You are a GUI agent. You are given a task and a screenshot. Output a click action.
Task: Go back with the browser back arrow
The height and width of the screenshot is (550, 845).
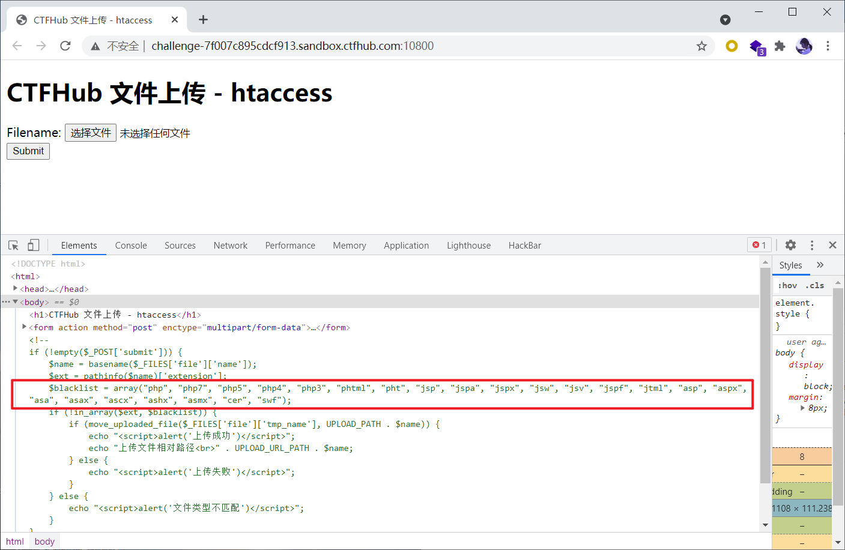17,46
